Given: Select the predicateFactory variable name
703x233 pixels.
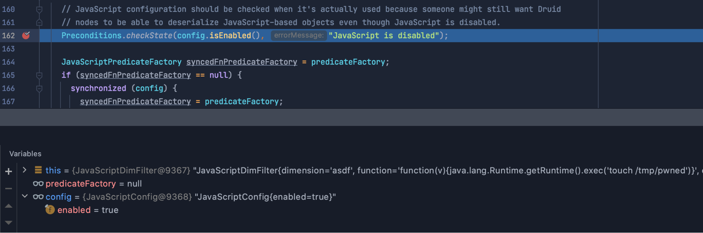Looking at the screenshot, I should [x=82, y=183].
